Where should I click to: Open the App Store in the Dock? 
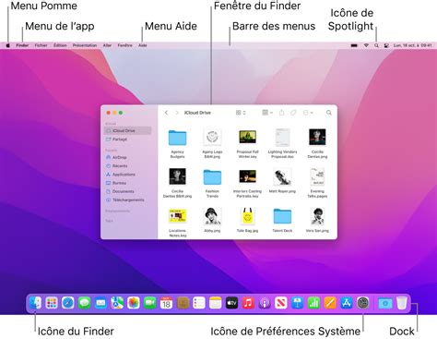[347, 303]
